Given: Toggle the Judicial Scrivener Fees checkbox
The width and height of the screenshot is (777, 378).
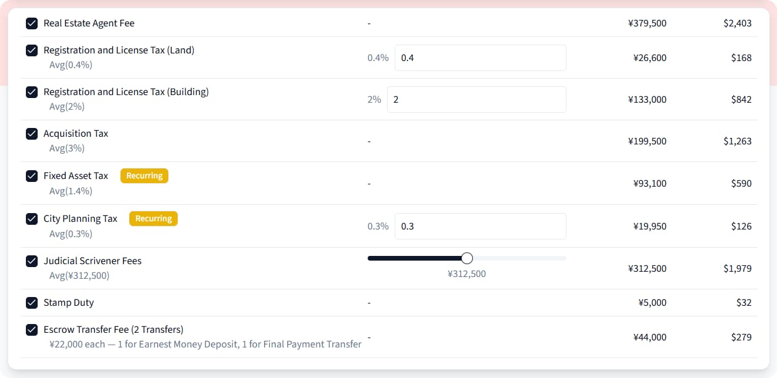Looking at the screenshot, I should click(x=32, y=261).
